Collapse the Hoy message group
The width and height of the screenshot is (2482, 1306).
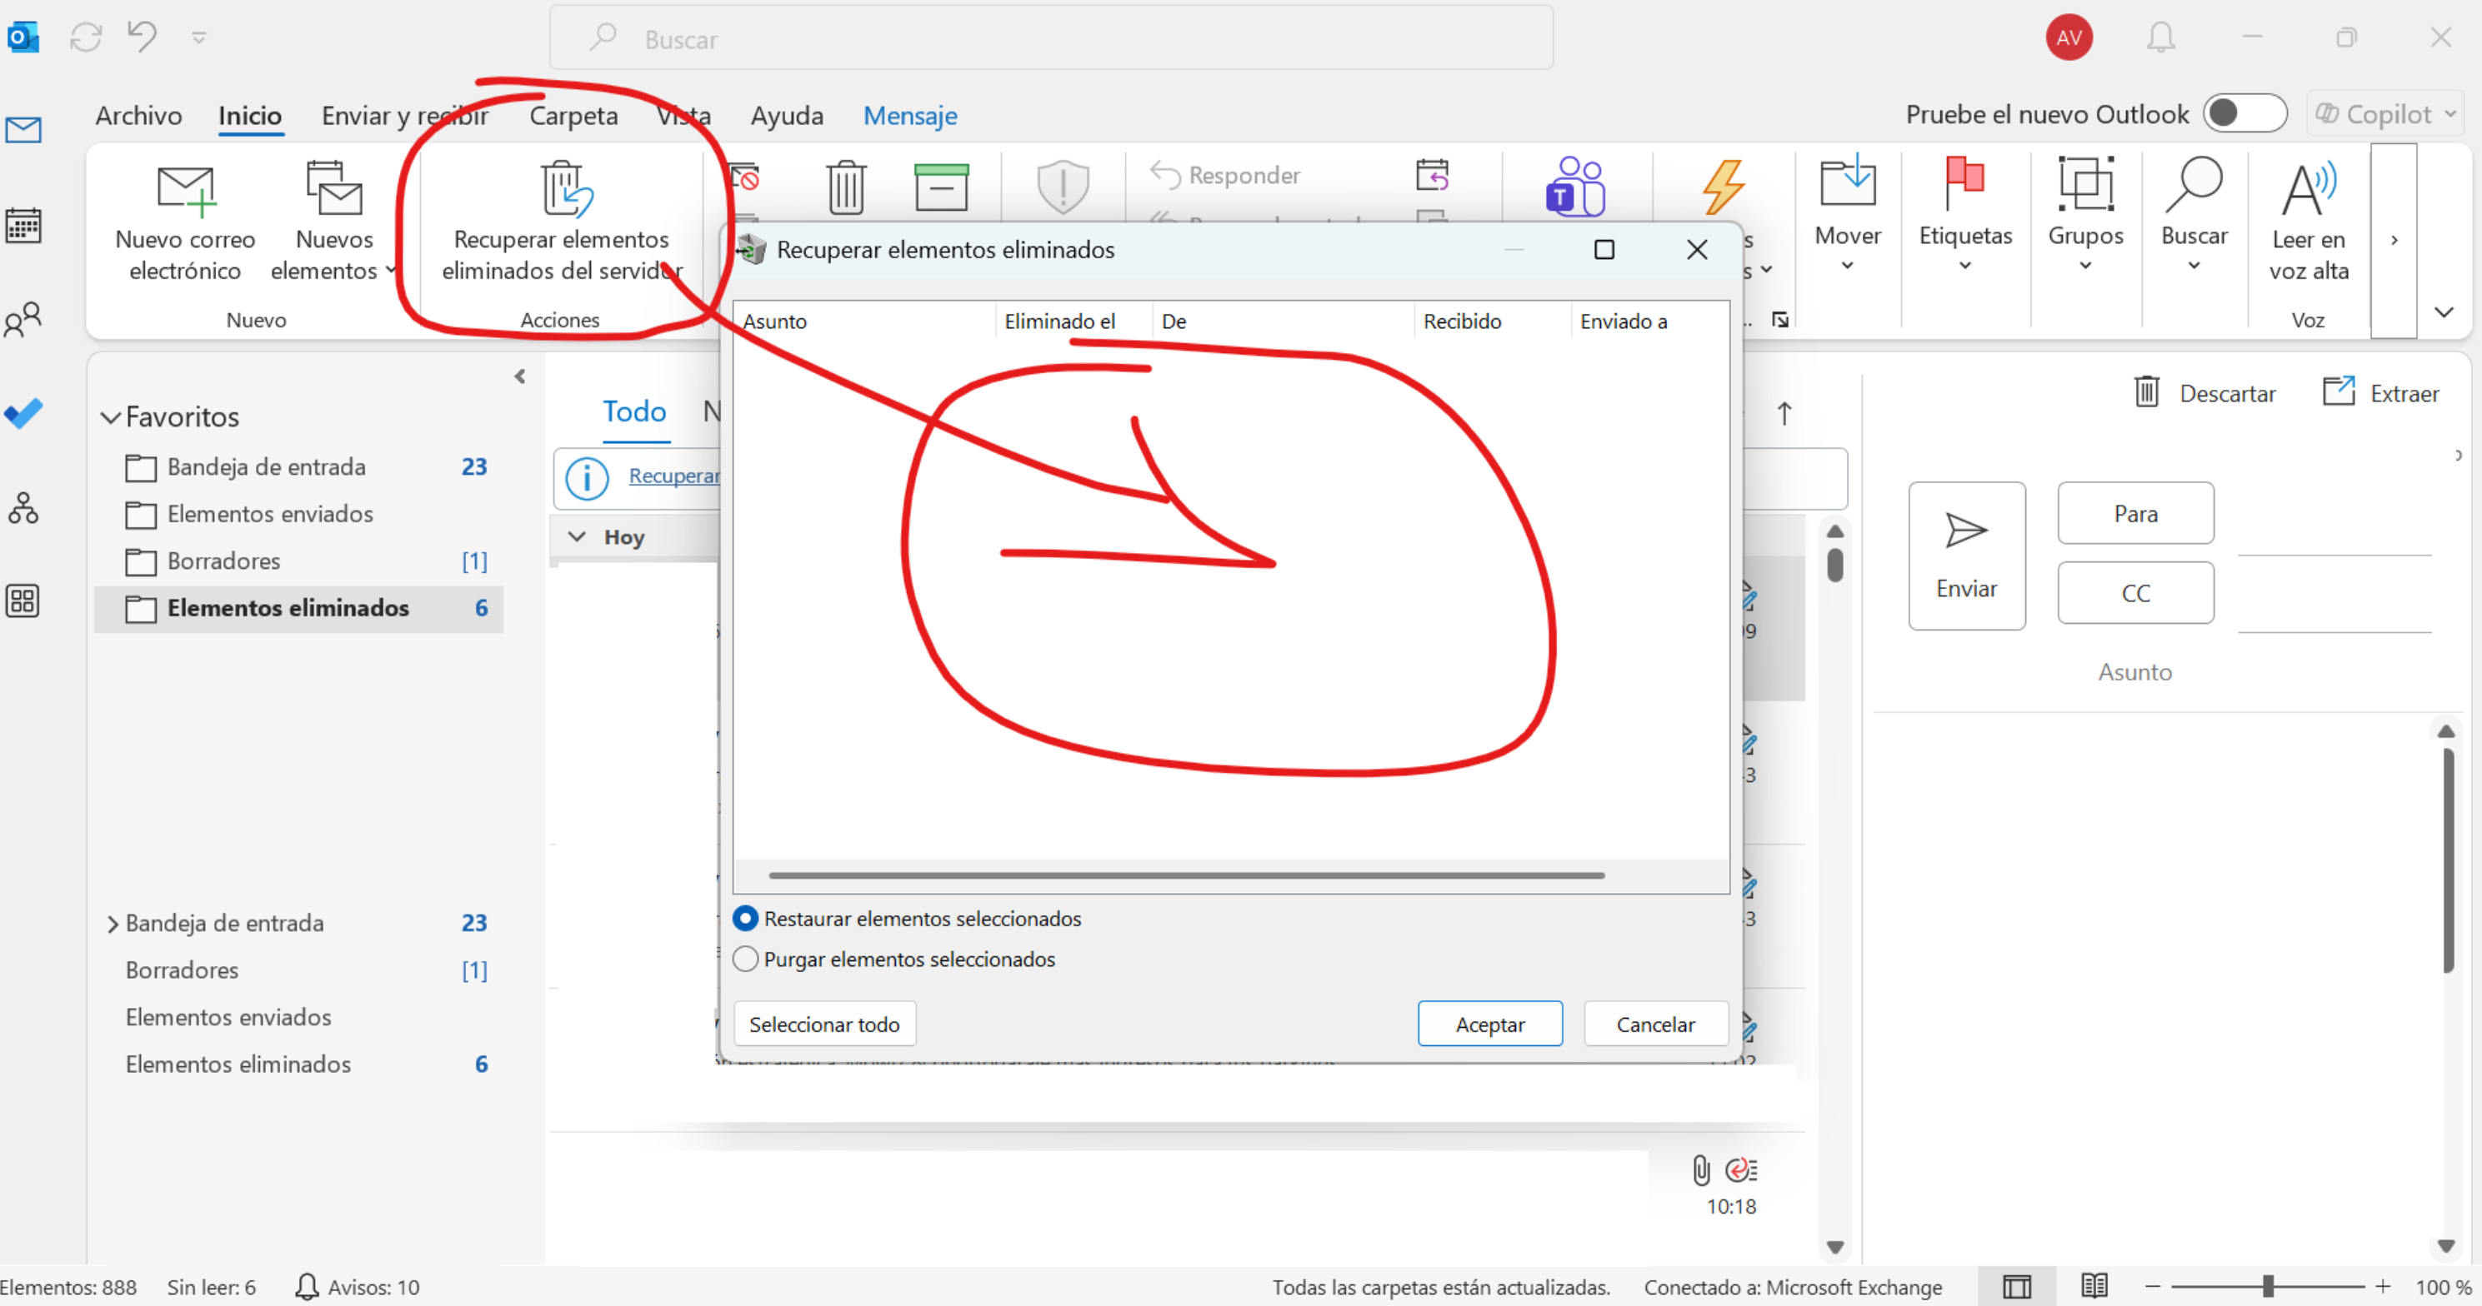tap(576, 536)
